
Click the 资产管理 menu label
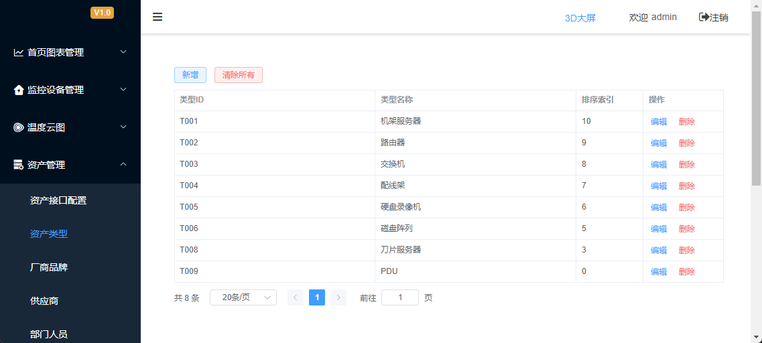[x=46, y=165]
